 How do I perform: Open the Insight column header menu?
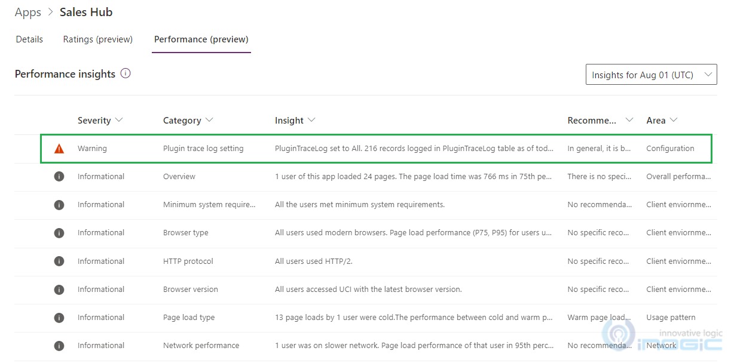point(295,120)
